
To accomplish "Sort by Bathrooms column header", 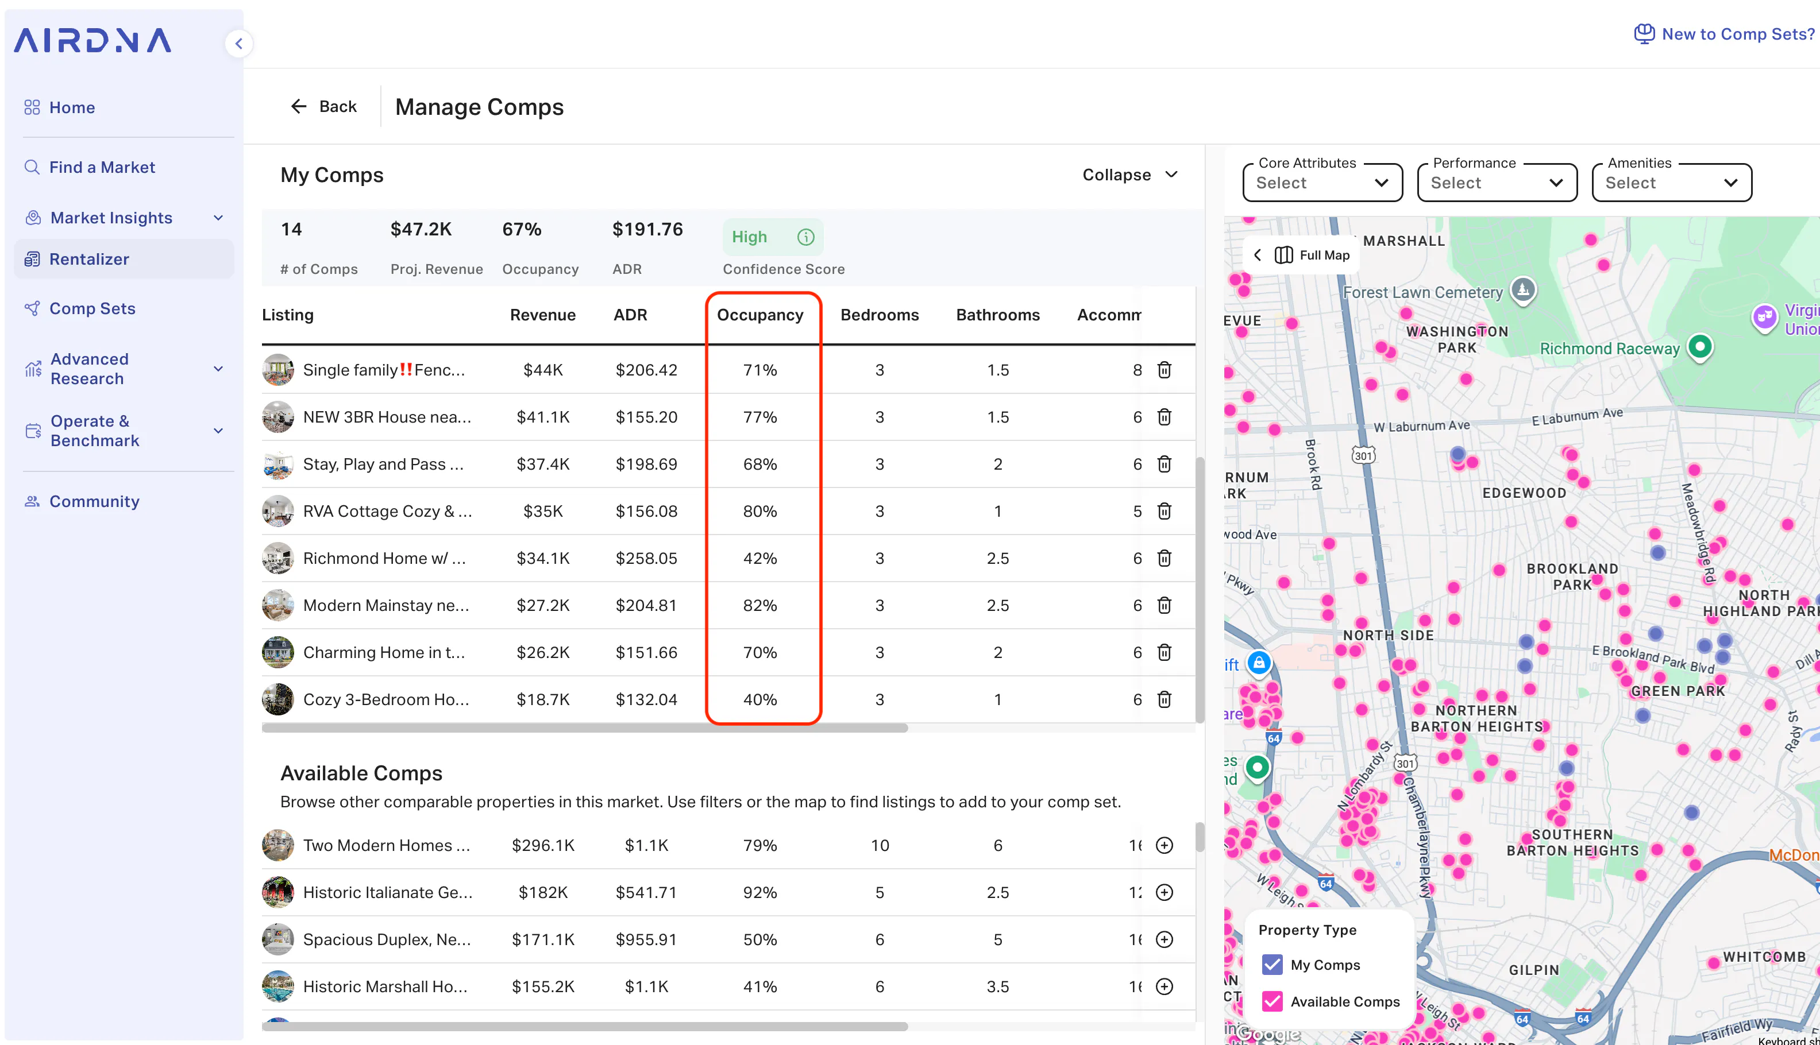I will tap(997, 315).
